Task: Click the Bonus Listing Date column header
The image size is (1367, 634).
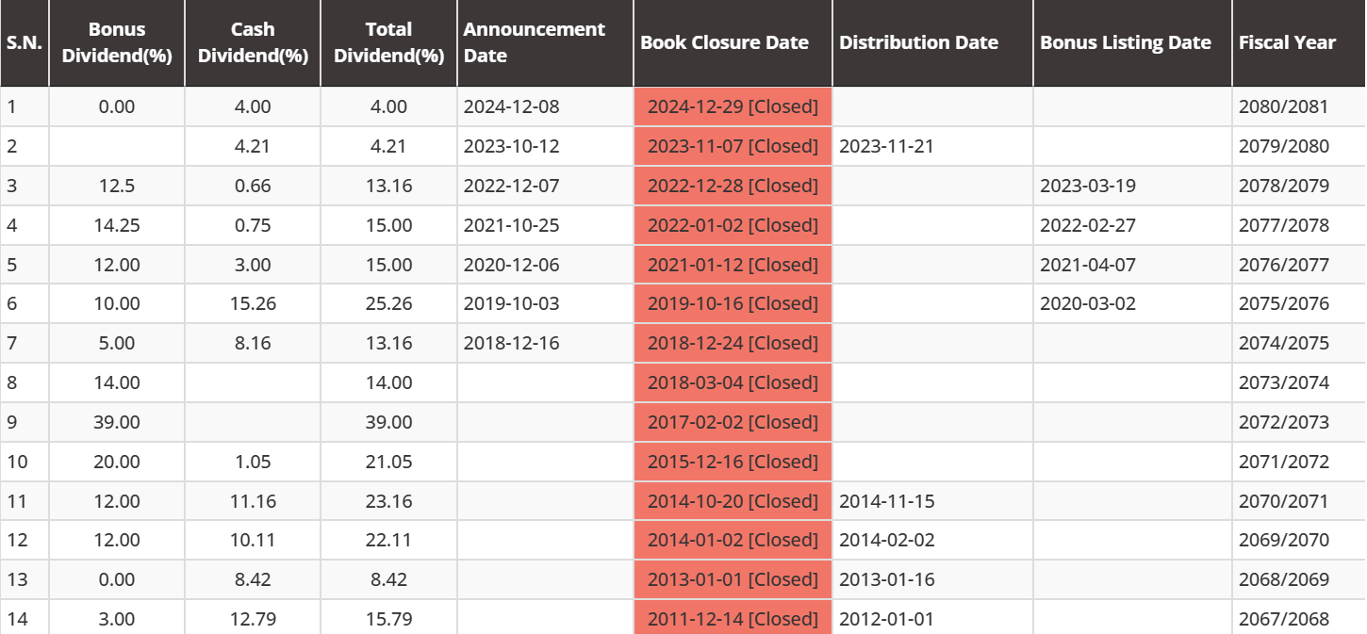Action: coord(1125,42)
